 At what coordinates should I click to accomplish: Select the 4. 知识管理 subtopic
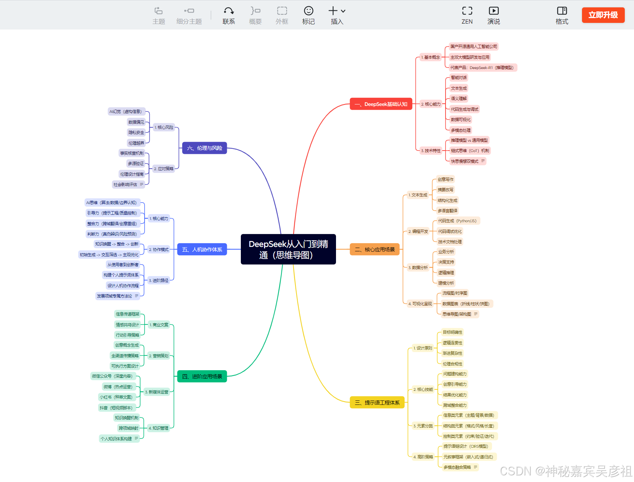[159, 428]
